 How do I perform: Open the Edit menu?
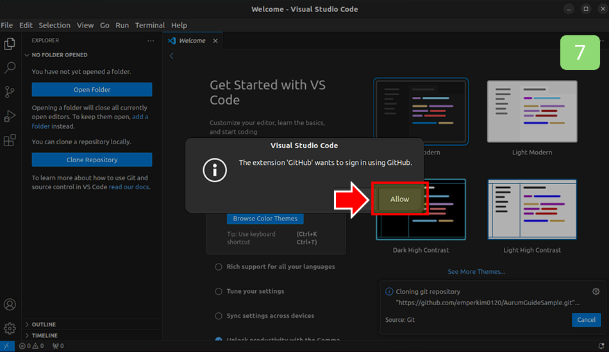click(x=26, y=25)
